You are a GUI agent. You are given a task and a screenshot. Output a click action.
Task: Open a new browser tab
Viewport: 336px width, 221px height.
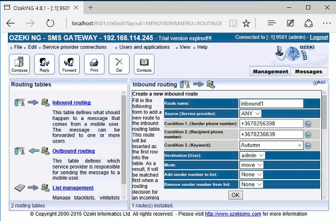coord(90,7)
